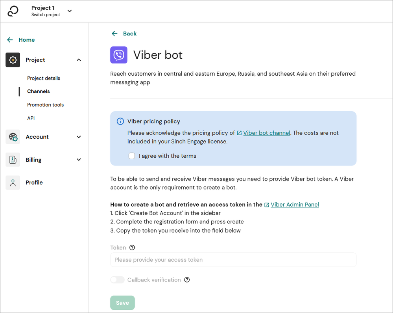The width and height of the screenshot is (393, 313).
Task: Click the Project gear icon
Action: click(13, 60)
